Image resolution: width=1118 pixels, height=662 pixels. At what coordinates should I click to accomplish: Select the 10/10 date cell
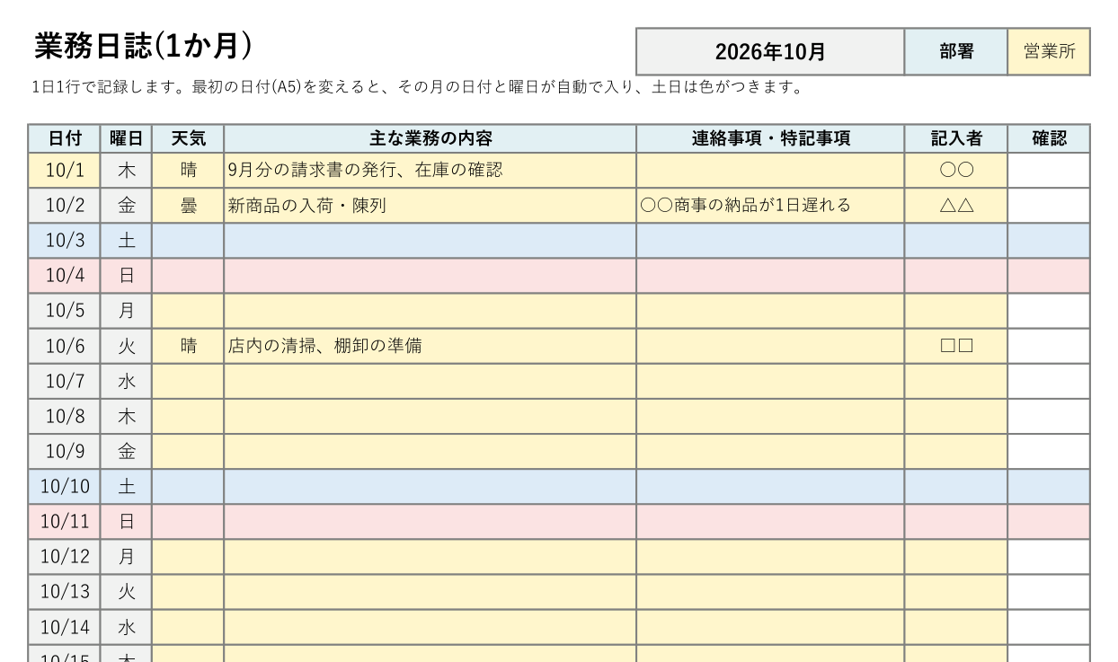(64, 486)
